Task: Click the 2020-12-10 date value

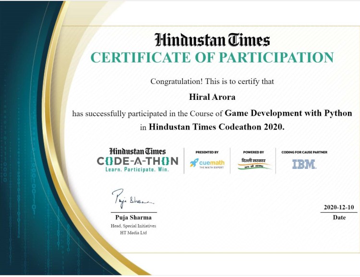Action: tap(339, 207)
